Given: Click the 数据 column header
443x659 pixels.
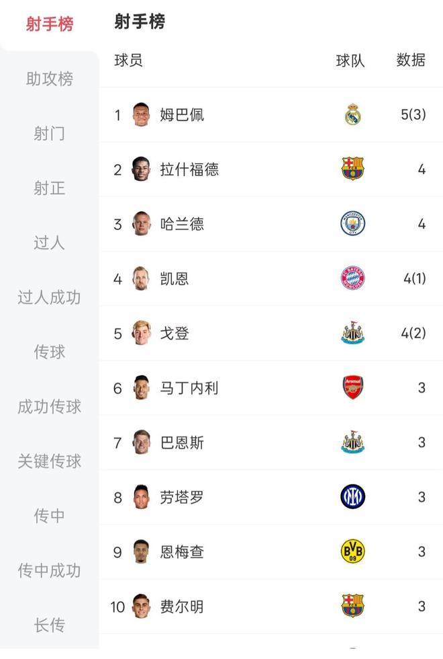Looking at the screenshot, I should pyautogui.click(x=411, y=61).
